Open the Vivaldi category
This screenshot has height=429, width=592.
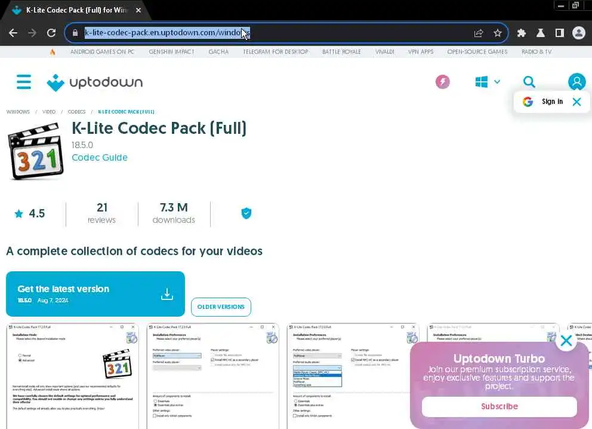click(385, 52)
